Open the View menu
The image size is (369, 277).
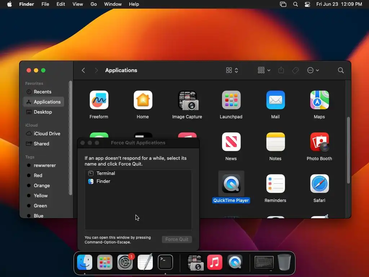click(78, 4)
